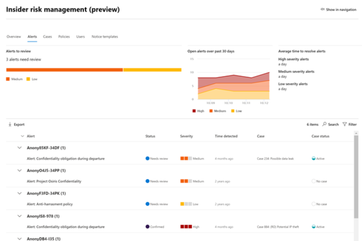Click No case circle for Anti-harrasment policy alert

coord(314,204)
